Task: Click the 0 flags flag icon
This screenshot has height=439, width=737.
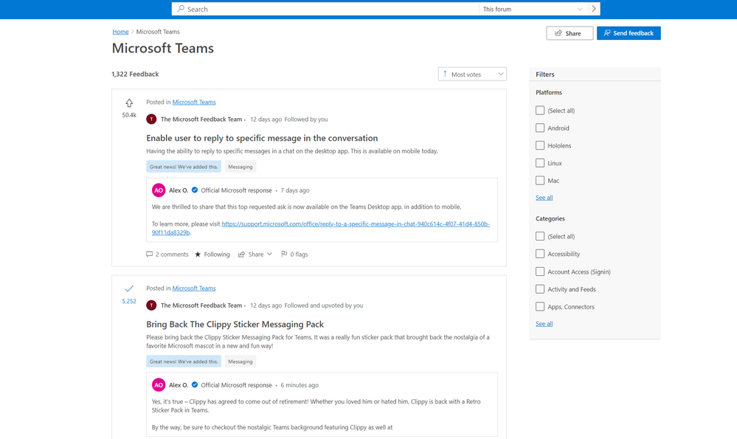Action: pos(284,255)
